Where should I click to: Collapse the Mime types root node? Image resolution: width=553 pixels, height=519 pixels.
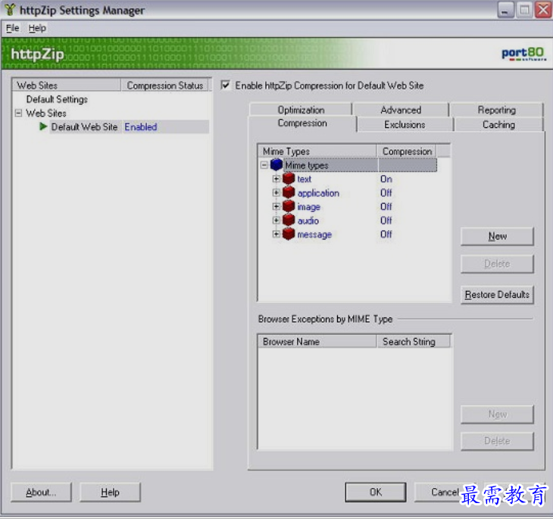tap(264, 164)
